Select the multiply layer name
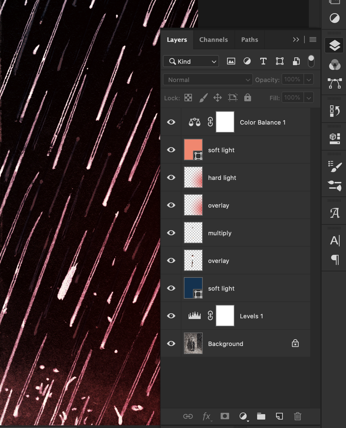Viewport: 346px width, 428px height. pos(220,233)
